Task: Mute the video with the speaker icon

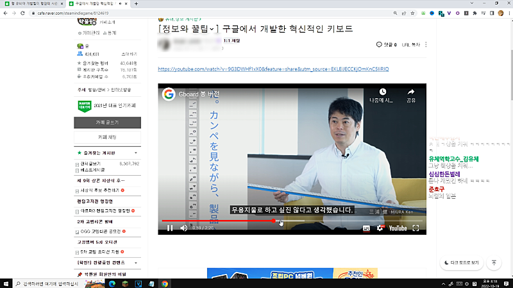Action: [183, 228]
